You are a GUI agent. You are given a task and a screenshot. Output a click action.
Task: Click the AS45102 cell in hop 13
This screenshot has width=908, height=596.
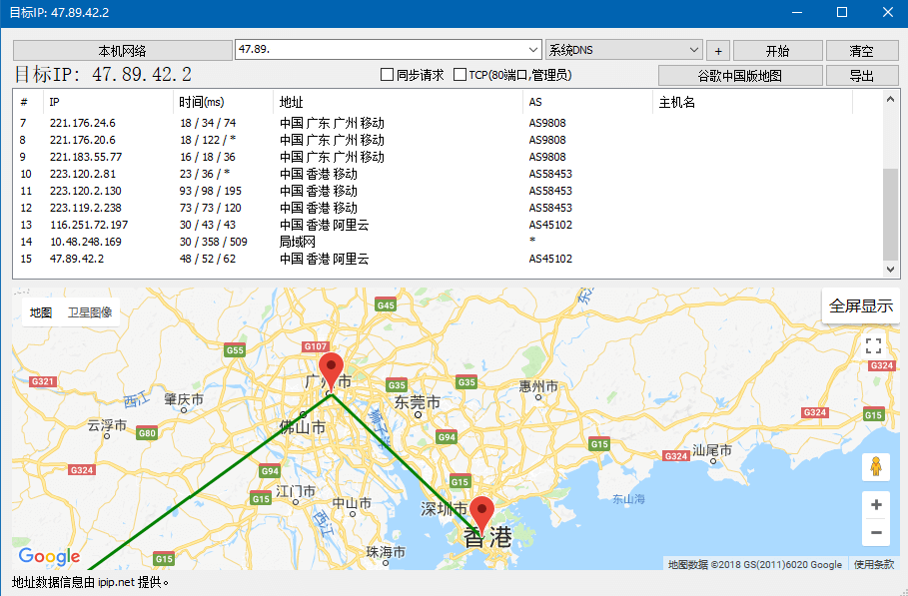tap(550, 225)
